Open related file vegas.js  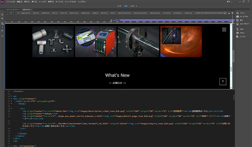point(95,13)
